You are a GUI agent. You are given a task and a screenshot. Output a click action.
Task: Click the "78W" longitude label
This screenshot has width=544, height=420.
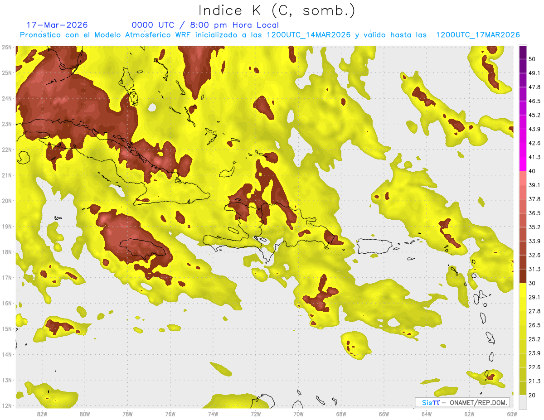(127, 414)
